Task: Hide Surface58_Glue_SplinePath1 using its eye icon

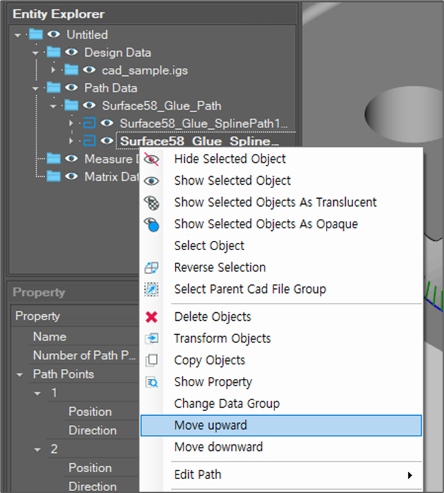Action: pyautogui.click(x=107, y=123)
